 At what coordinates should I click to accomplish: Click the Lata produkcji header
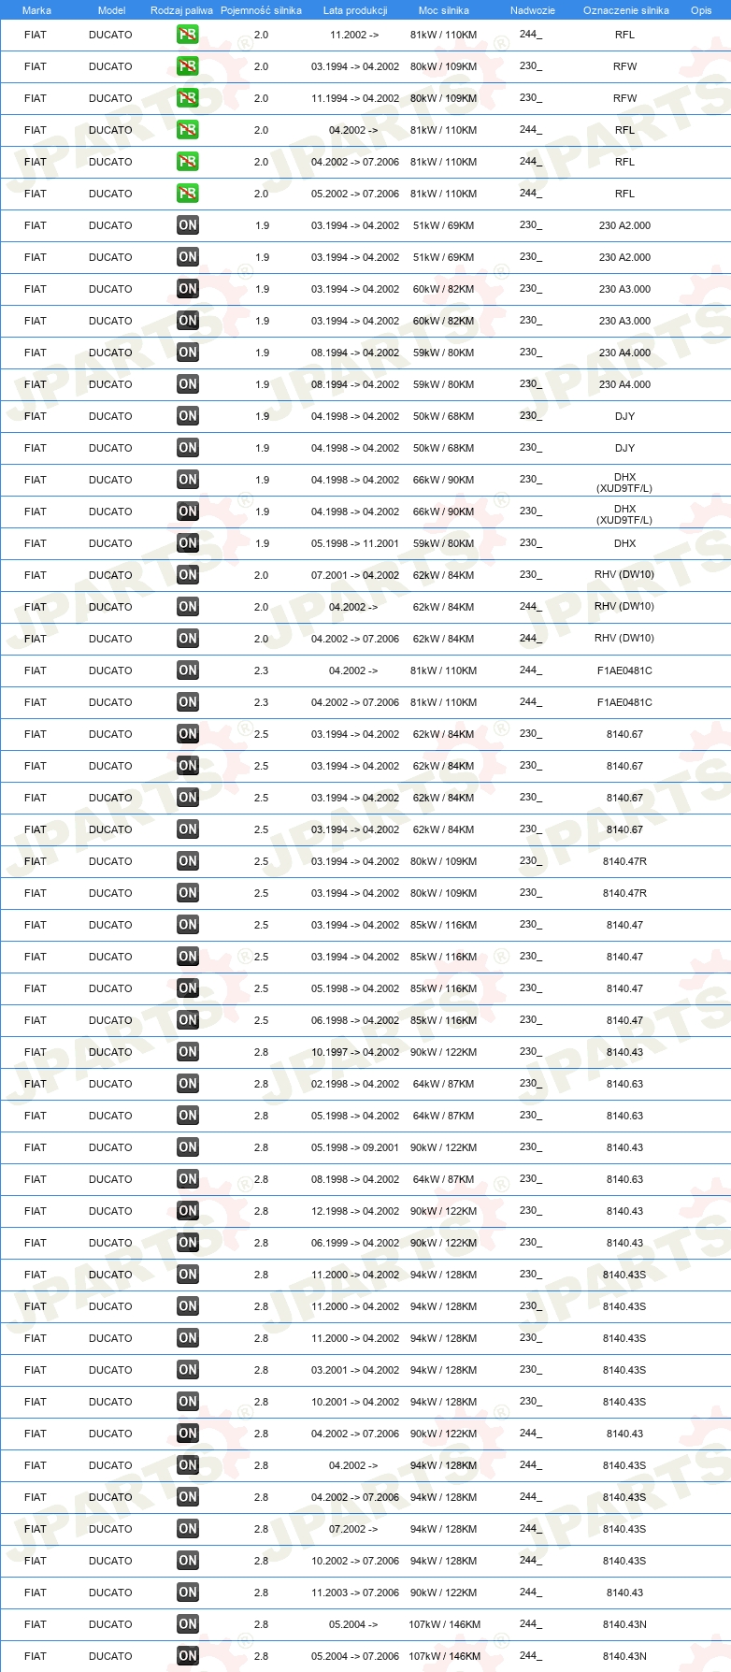355,10
